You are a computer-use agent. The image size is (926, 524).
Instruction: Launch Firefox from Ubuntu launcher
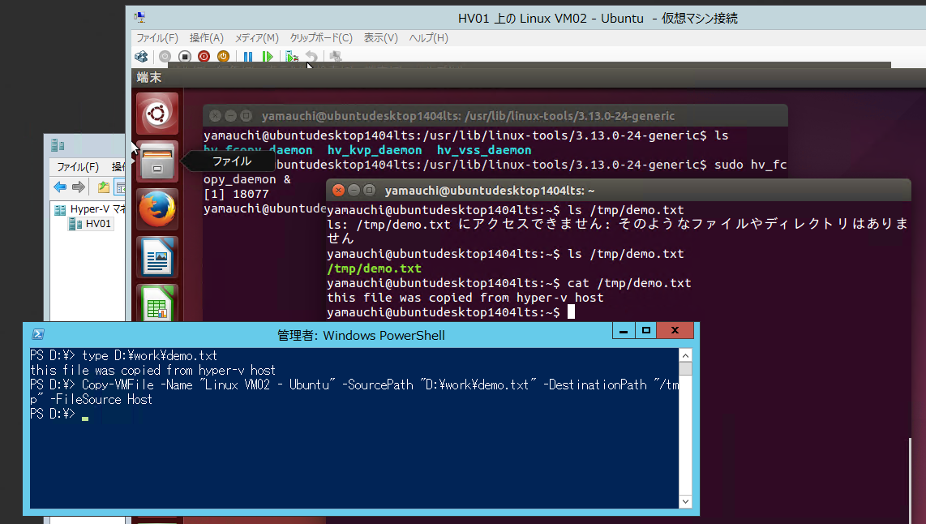(157, 209)
